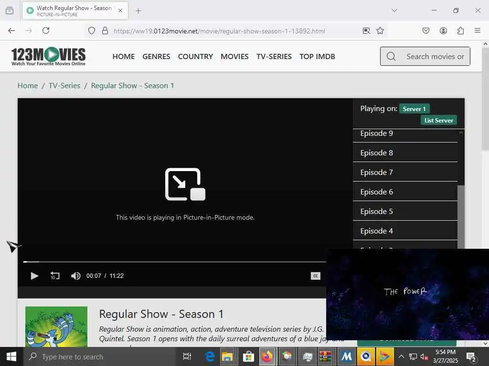This screenshot has width=489, height=366.
Task: Open the Firefox View icon
Action: point(10,10)
